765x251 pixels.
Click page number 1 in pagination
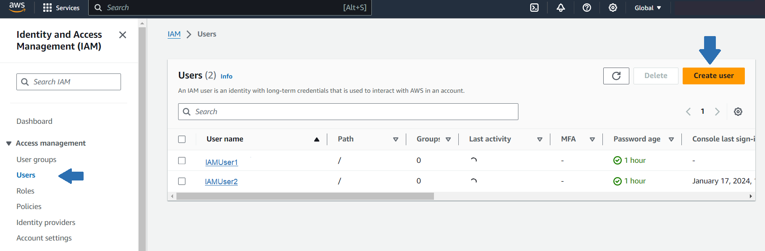pyautogui.click(x=702, y=112)
